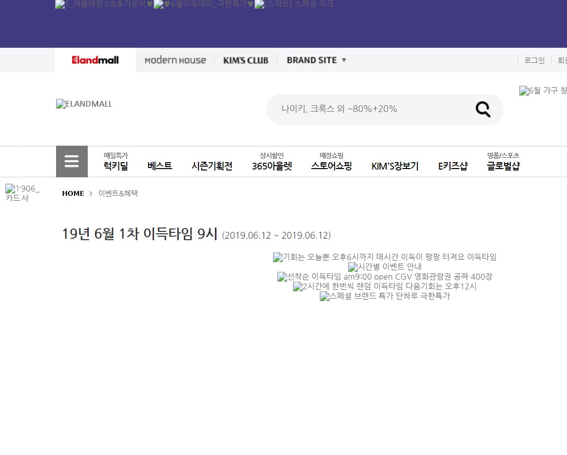Screen dimensions: 567x455
Task: Open the KIM'S CLUB site logo
Action: pyautogui.click(x=246, y=60)
